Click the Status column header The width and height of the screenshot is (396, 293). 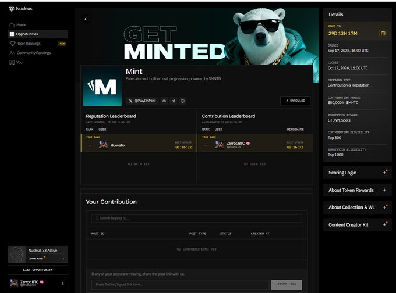(225, 234)
